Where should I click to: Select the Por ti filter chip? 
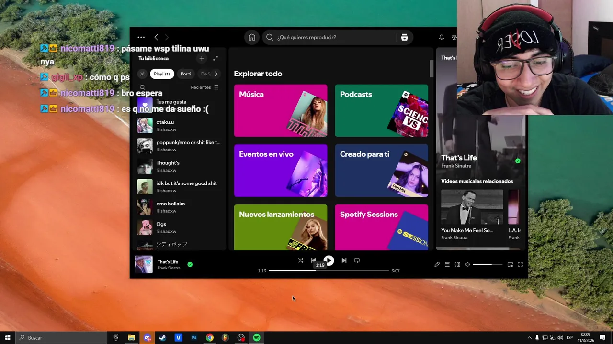click(186, 74)
